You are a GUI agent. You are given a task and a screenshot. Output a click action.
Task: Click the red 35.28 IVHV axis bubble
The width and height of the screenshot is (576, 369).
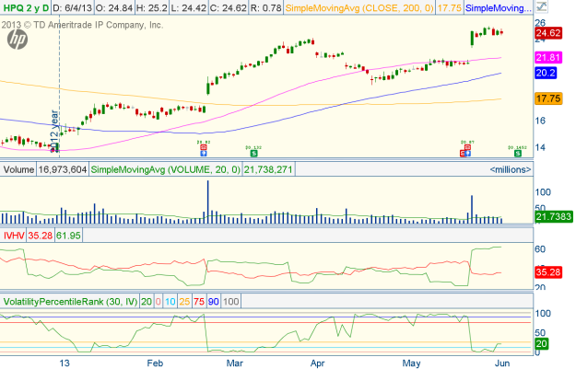(x=548, y=272)
